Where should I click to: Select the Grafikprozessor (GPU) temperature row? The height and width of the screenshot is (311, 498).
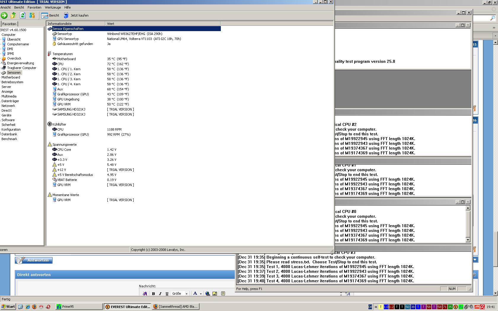134,94
